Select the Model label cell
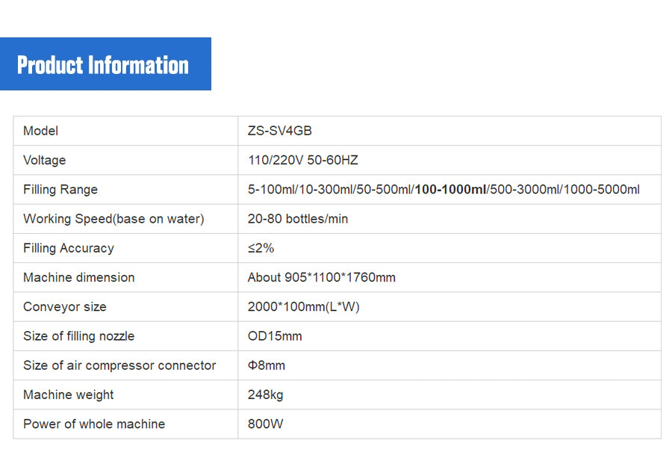 pos(41,131)
